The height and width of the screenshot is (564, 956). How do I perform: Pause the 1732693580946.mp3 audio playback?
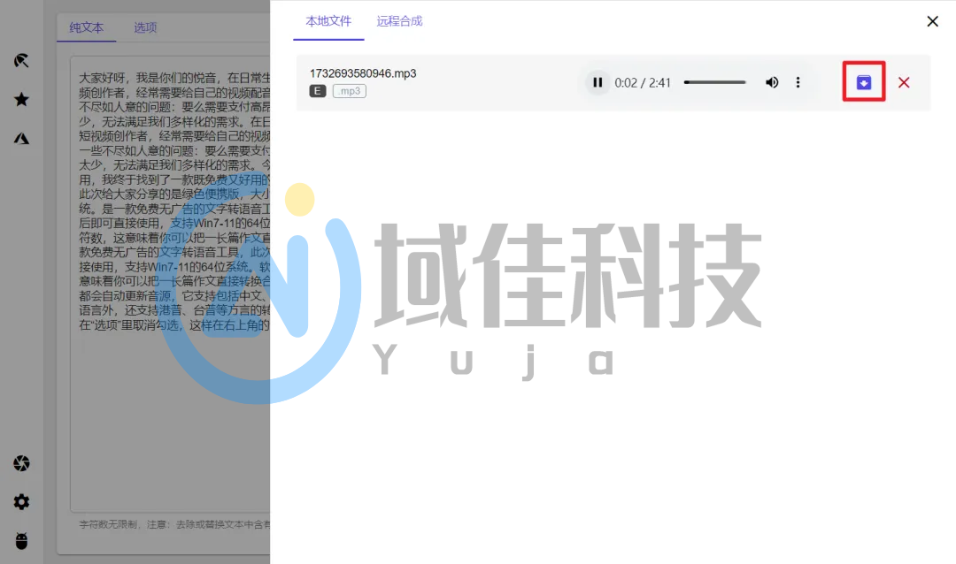click(597, 82)
